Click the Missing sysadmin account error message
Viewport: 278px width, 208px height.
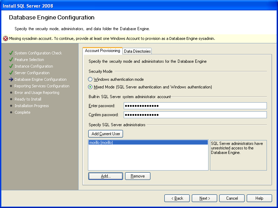point(112,38)
